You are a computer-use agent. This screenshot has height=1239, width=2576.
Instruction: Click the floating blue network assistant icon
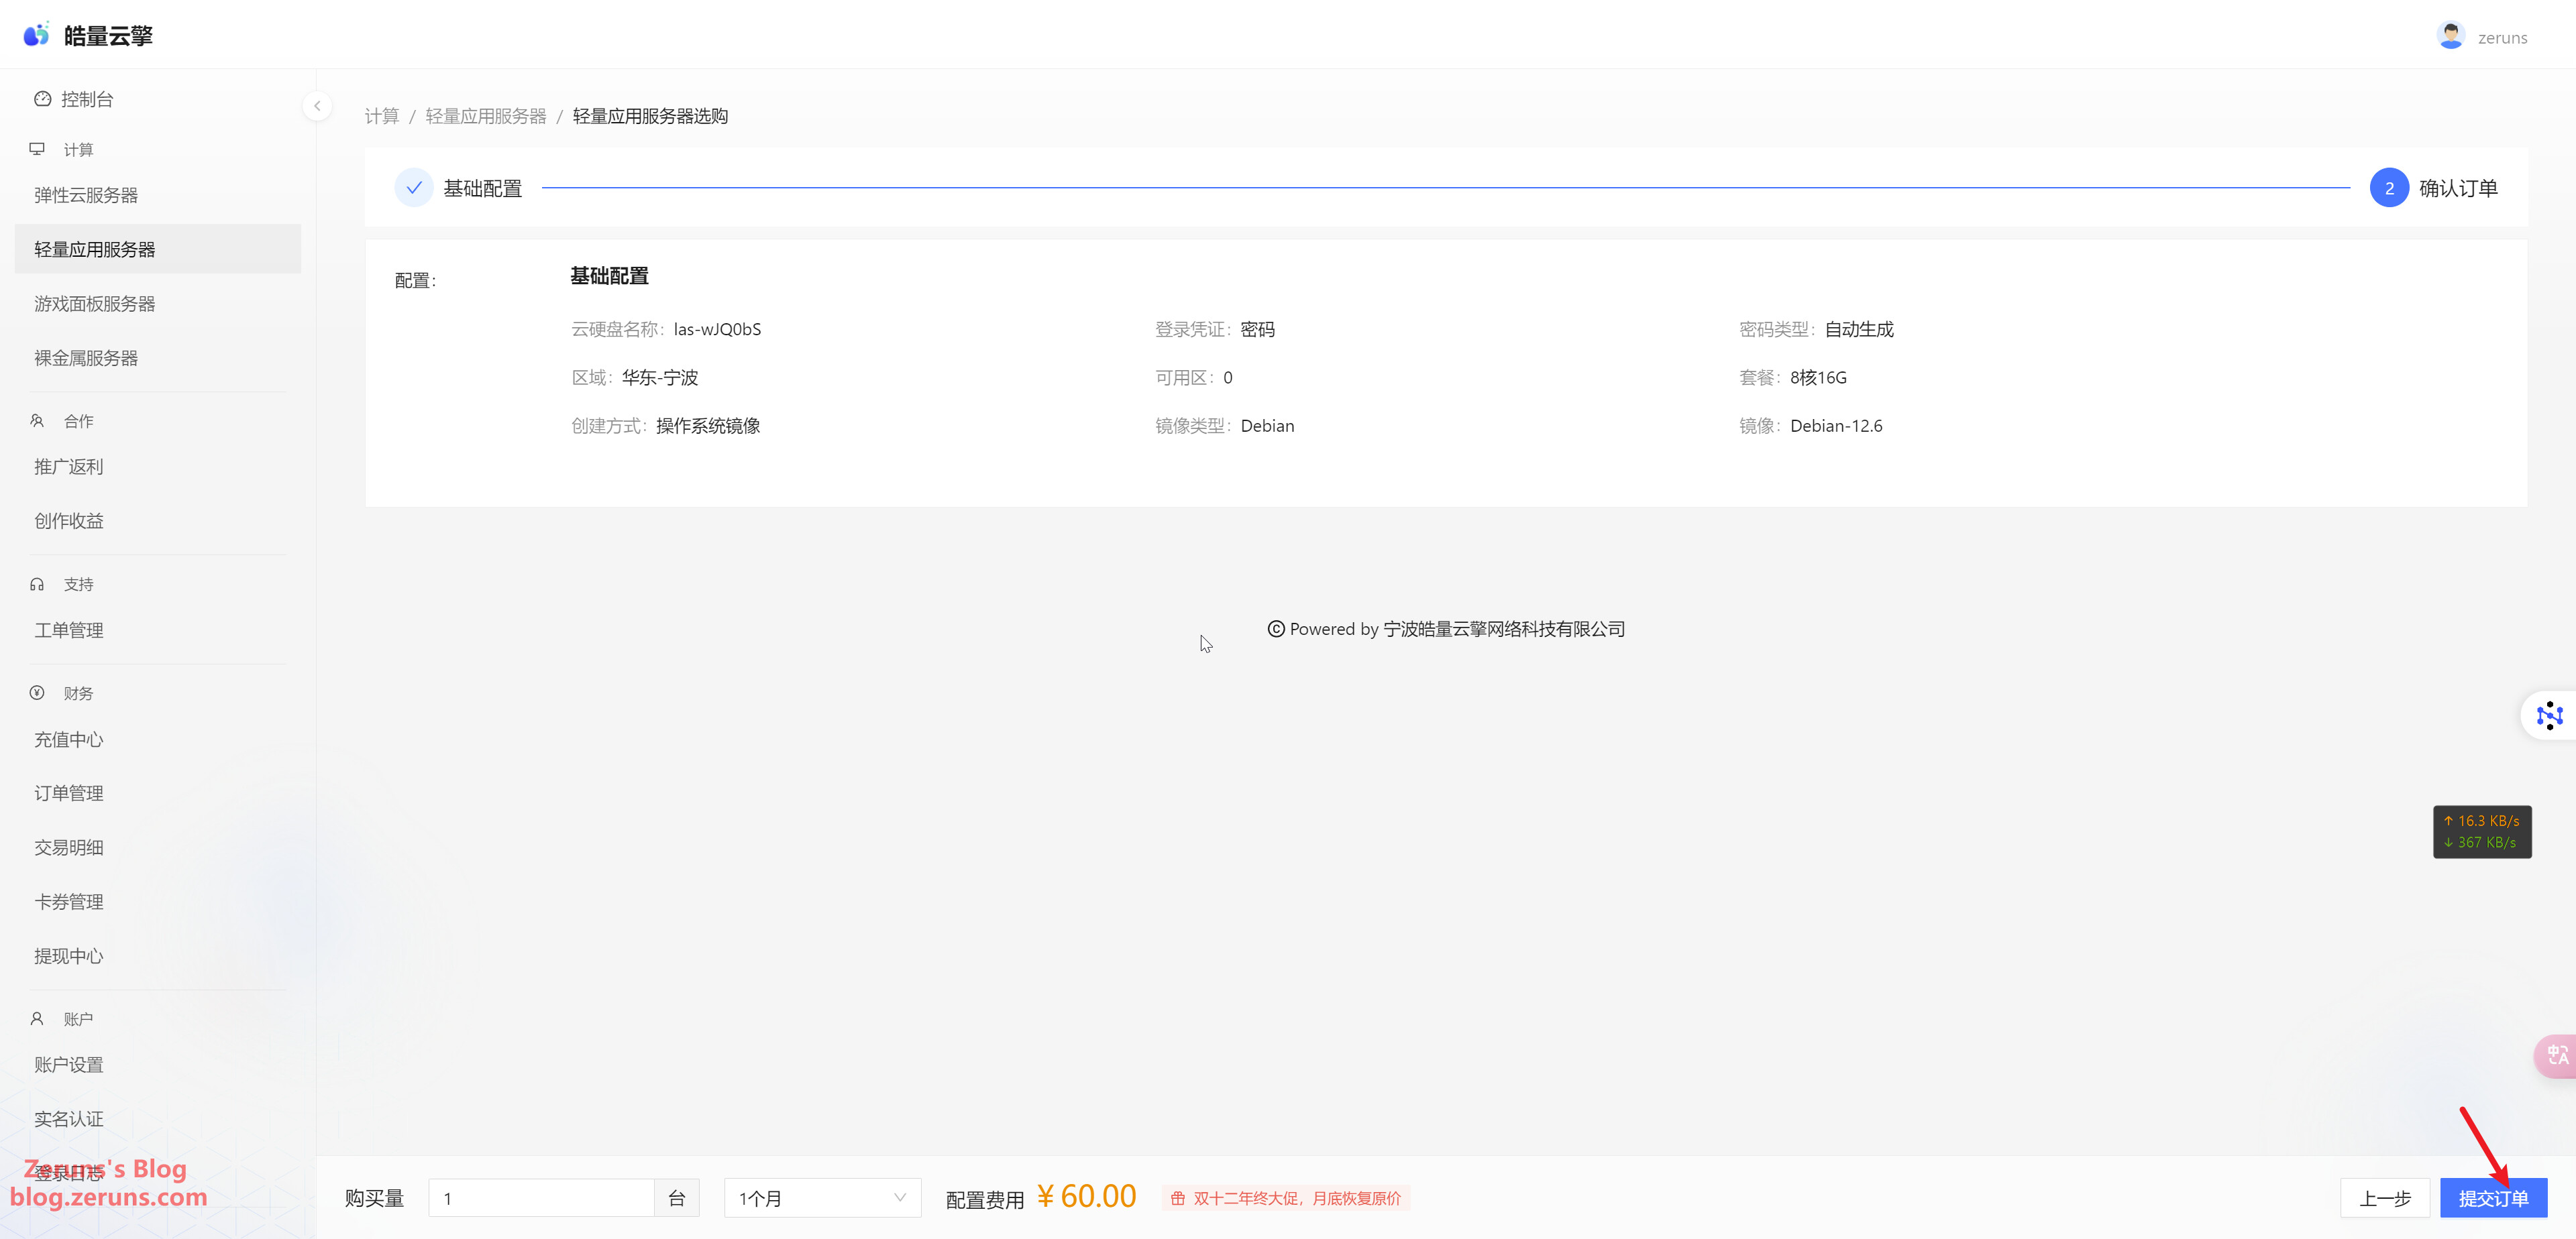pyautogui.click(x=2549, y=715)
